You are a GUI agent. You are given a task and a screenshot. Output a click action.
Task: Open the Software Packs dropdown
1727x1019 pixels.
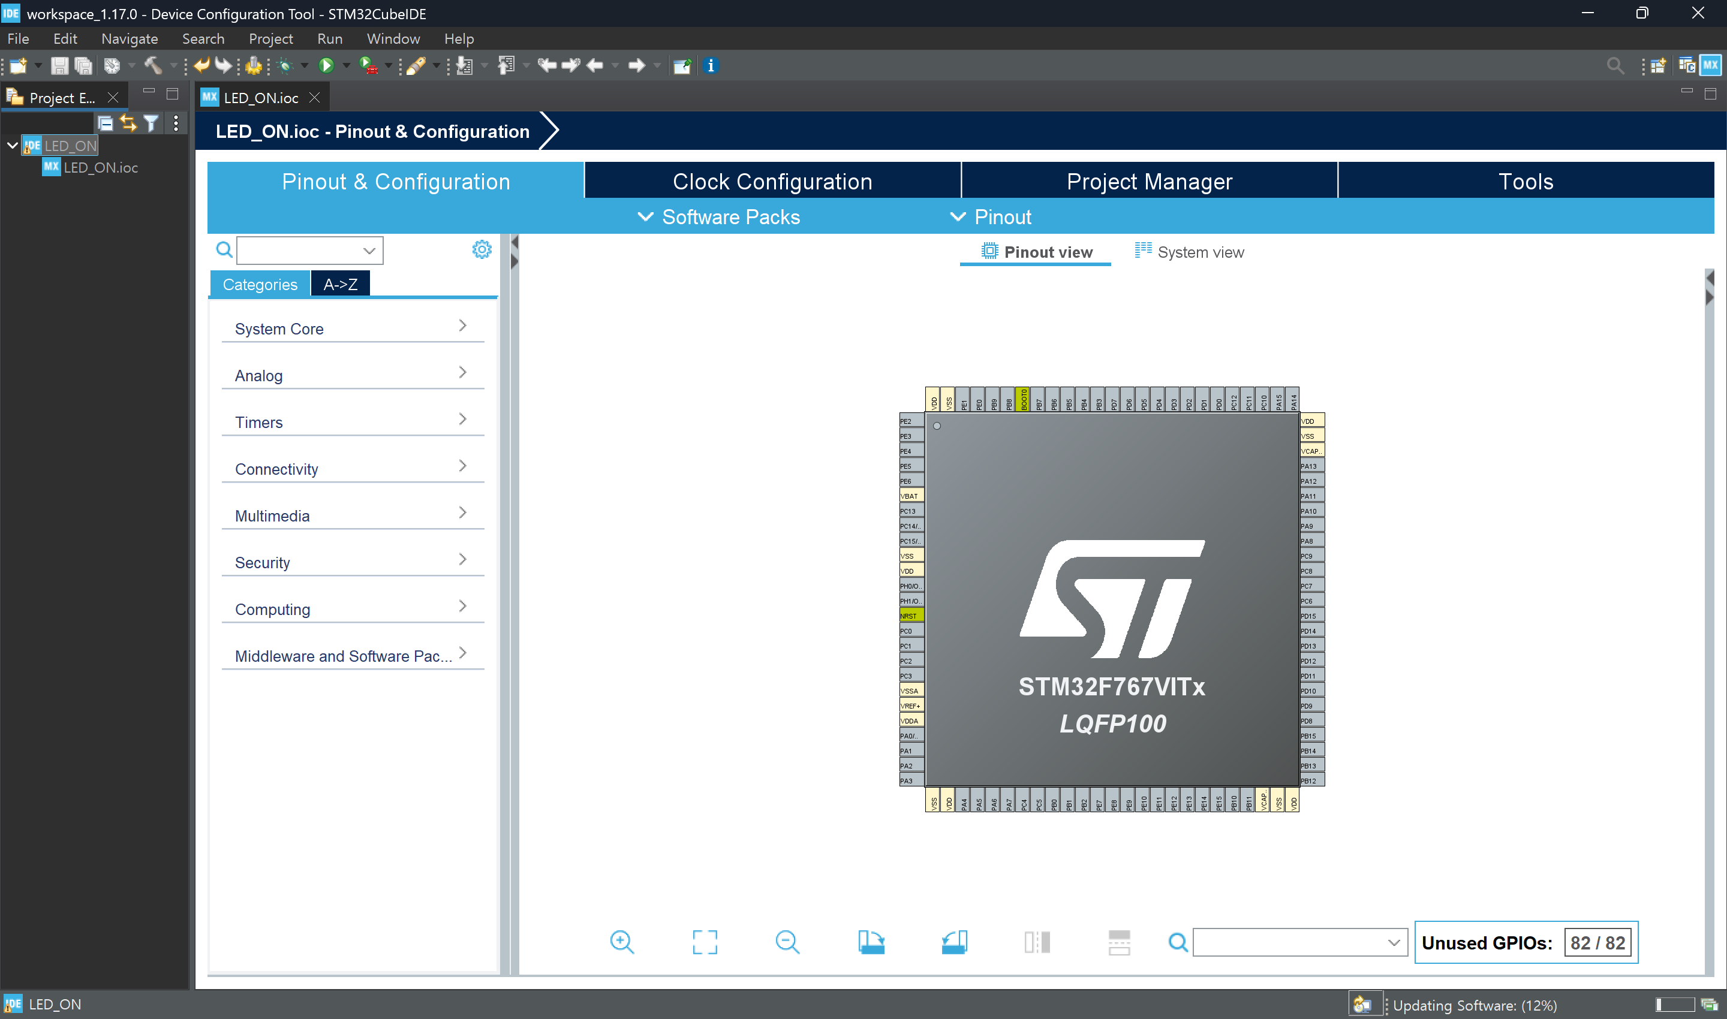(x=719, y=217)
